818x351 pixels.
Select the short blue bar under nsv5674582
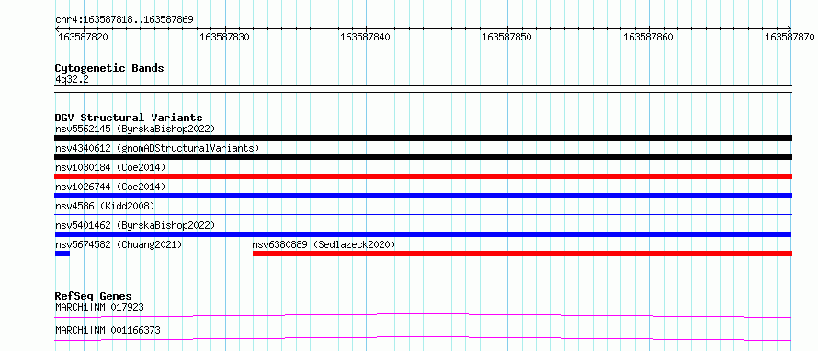(x=62, y=254)
